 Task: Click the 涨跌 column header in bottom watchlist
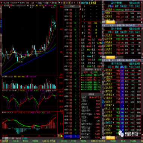[122, 67]
